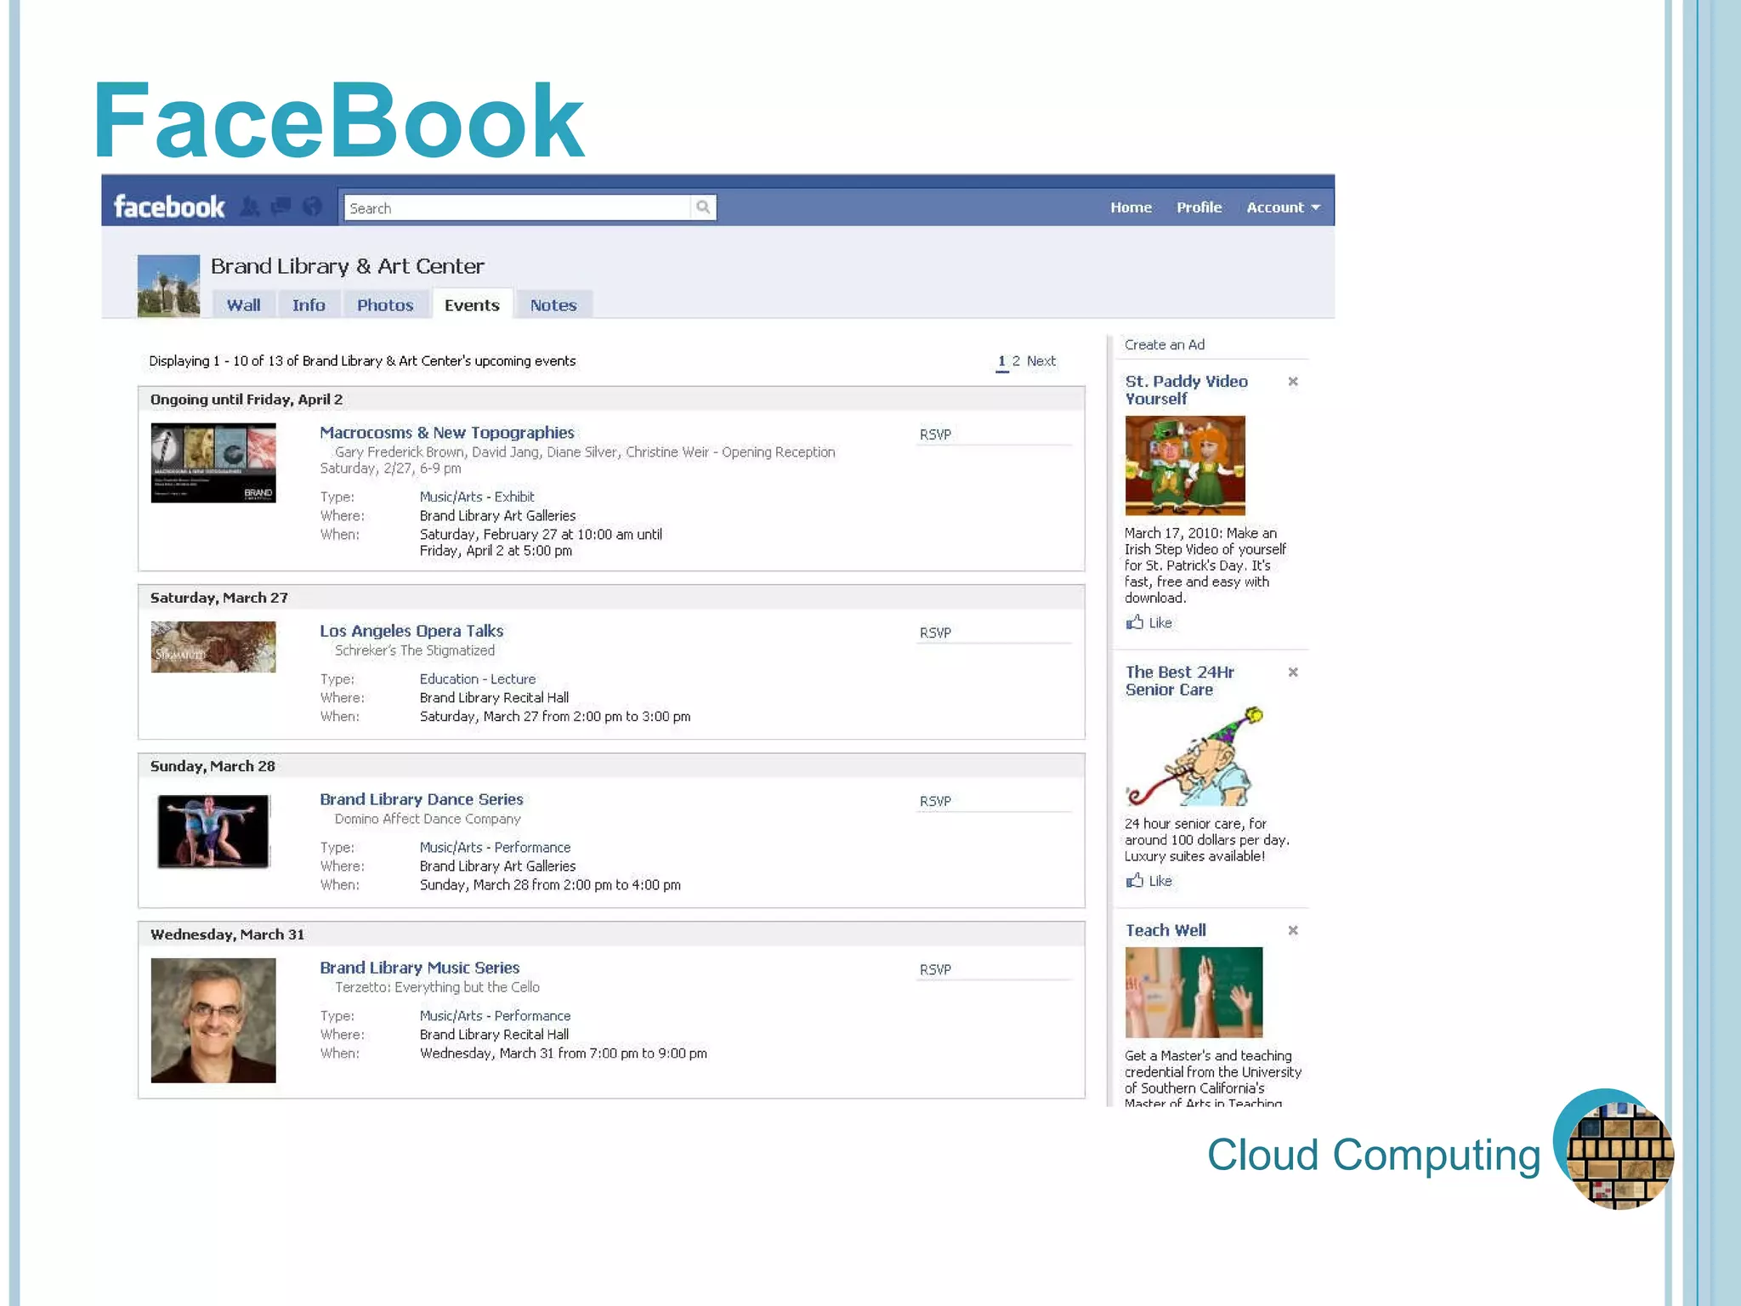
Task: Click the search magnifier button
Action: click(x=703, y=207)
